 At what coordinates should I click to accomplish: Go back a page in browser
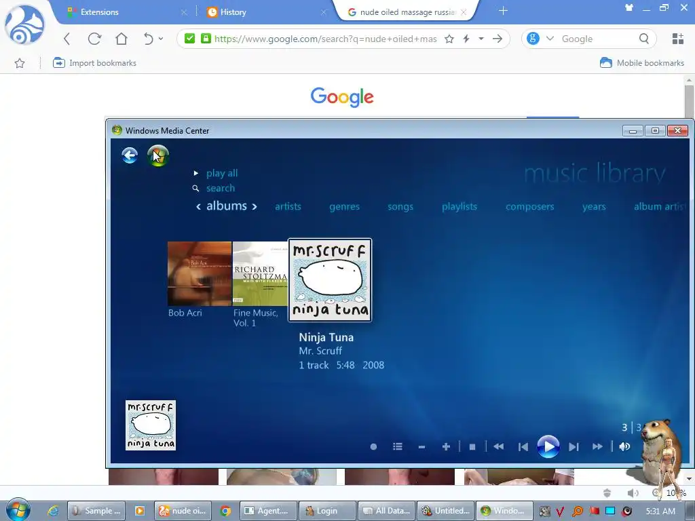[x=67, y=39]
